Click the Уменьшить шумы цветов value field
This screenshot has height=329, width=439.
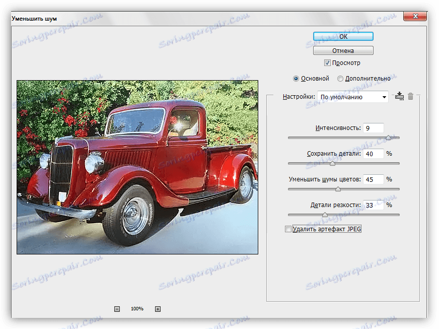tap(374, 179)
